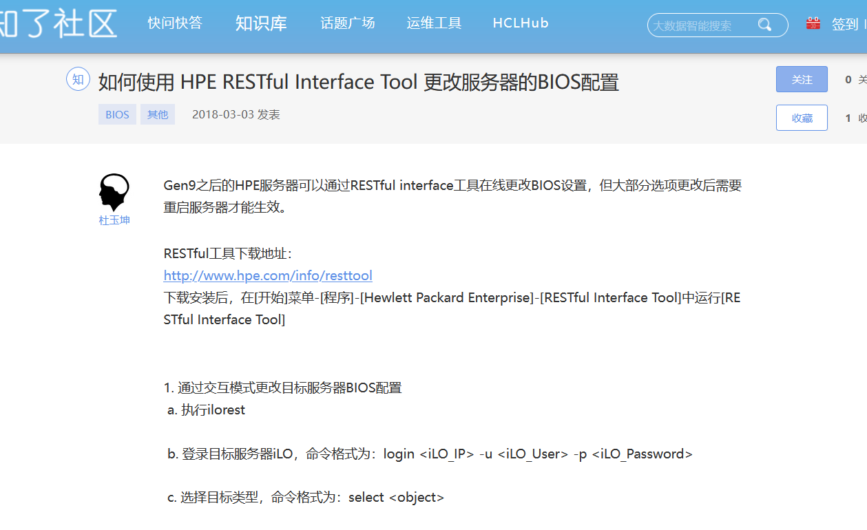Screen dimensions: 867x530
Task: Click the step 'b. 登录目标服务器iLO' line
Action: coord(430,454)
